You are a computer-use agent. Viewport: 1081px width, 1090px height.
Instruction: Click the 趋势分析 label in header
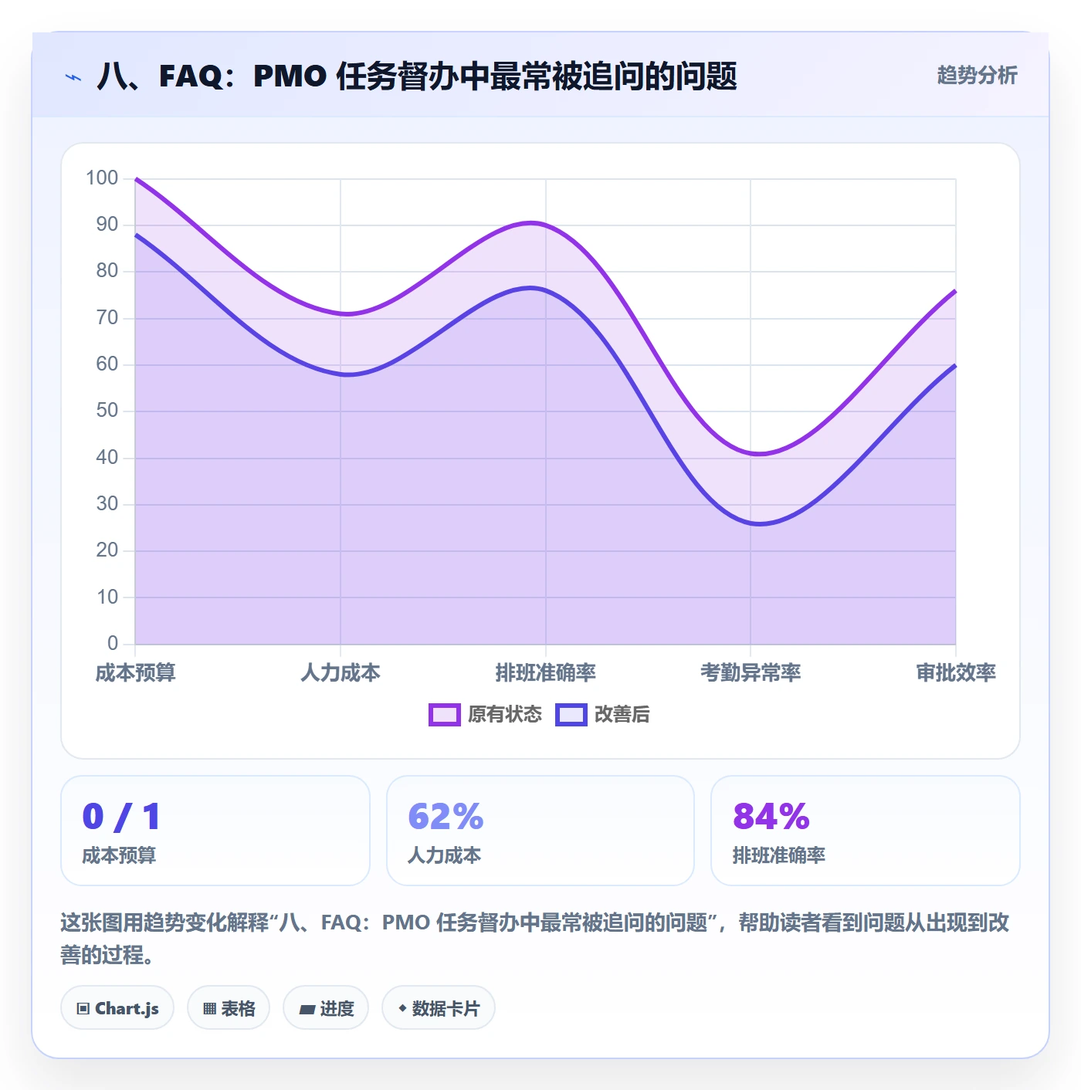pyautogui.click(x=977, y=76)
